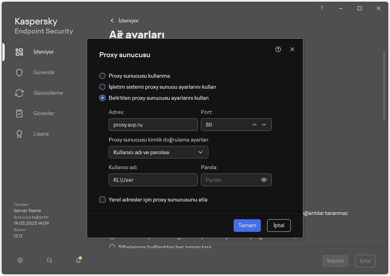390x276 pixels.
Task: Cancel the dialog with İptal
Action: [279, 225]
